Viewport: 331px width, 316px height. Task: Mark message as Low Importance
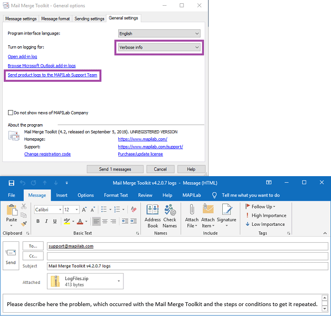265,224
